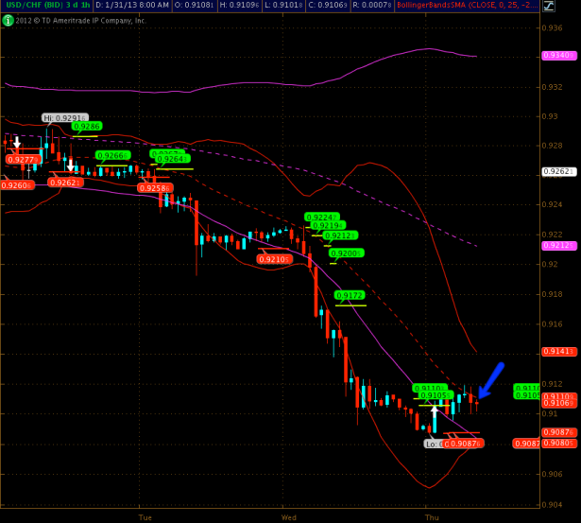Select the Hi: 0.9291 price bubble
This screenshot has height=523, width=581.
pyautogui.click(x=61, y=118)
